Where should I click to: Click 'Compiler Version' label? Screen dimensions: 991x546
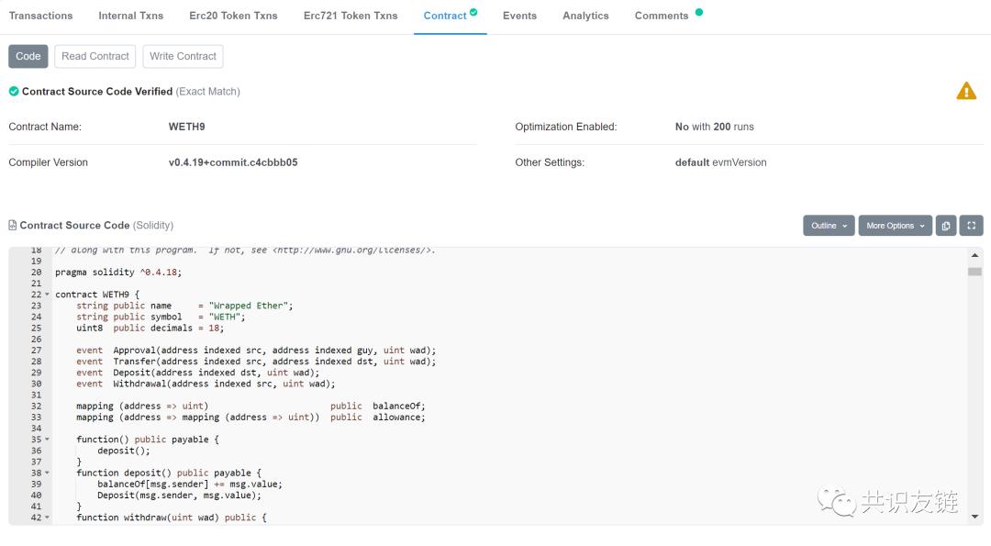[x=48, y=162]
